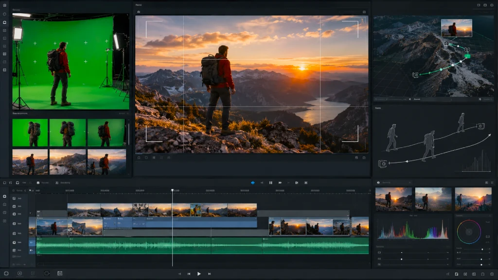Select the lowest camera marker on 3D mountain path

pos(415,75)
